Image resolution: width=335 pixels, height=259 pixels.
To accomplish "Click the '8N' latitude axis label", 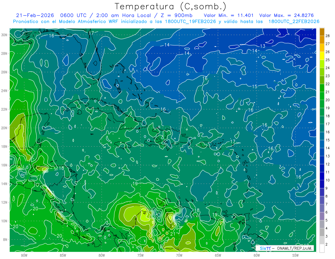I will point(6,239).
